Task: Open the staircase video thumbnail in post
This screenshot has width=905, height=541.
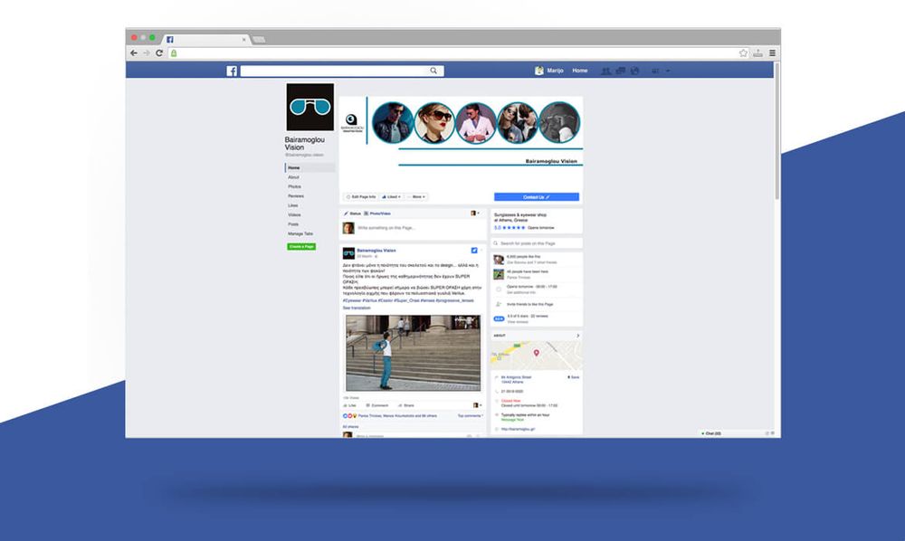Action: 413,353
